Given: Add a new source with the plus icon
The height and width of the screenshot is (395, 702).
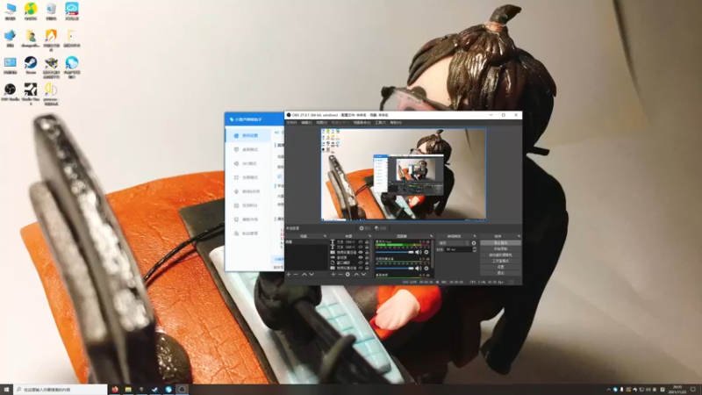Looking at the screenshot, I should click(x=333, y=274).
